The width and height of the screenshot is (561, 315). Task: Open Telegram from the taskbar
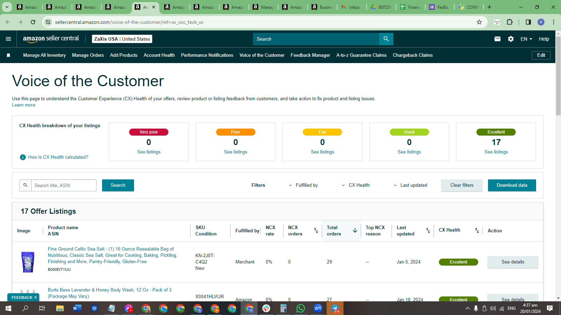[335, 308]
